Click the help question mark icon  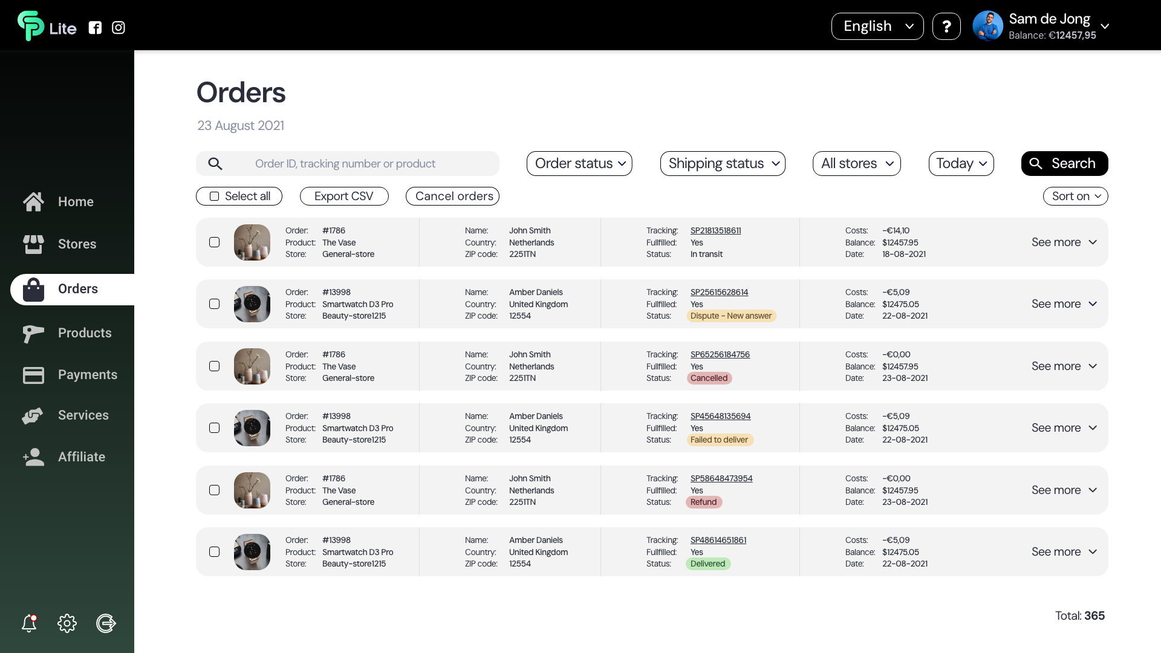(946, 27)
